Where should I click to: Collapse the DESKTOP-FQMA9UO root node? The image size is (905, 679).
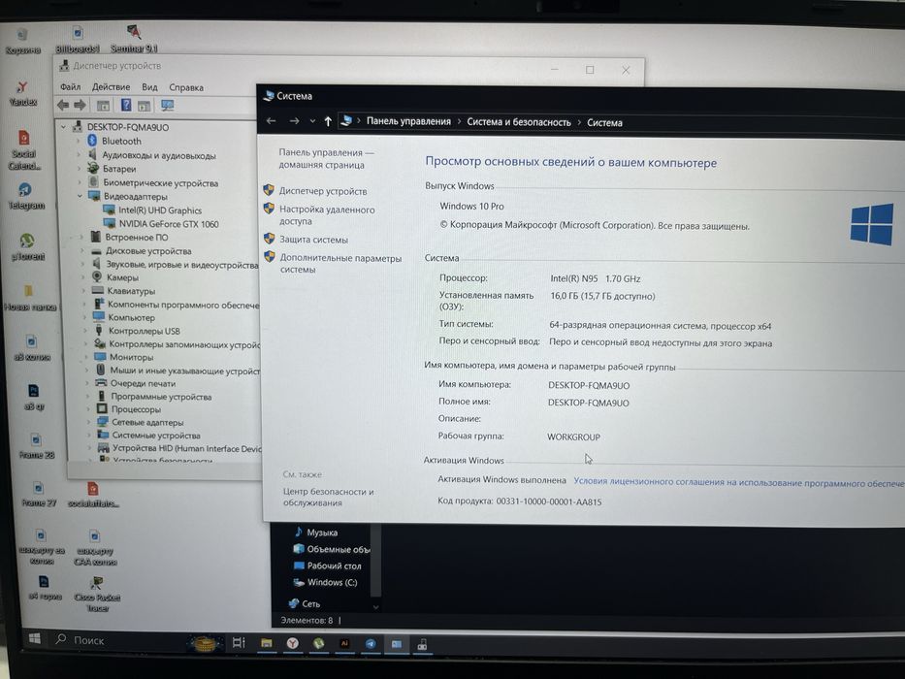[64, 127]
